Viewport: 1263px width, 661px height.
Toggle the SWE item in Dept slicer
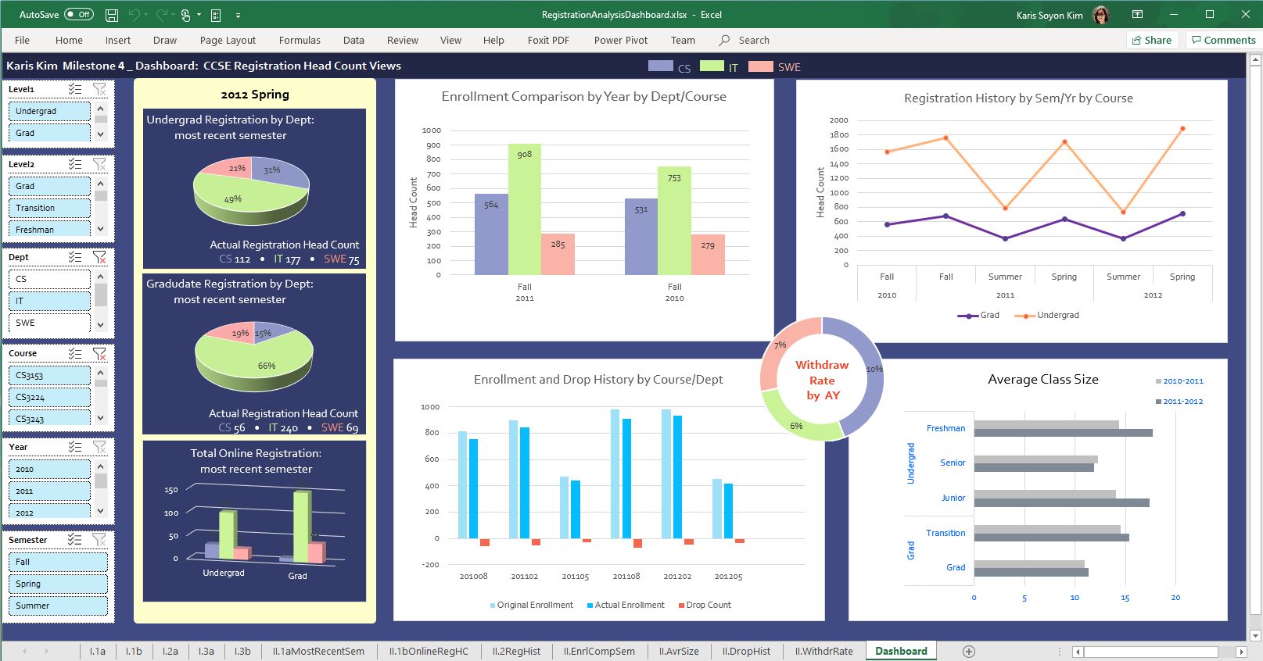pyautogui.click(x=48, y=323)
